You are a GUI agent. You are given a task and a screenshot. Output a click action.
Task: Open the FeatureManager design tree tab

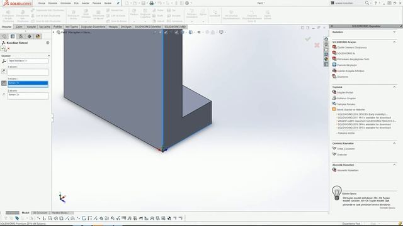tap(4, 36)
